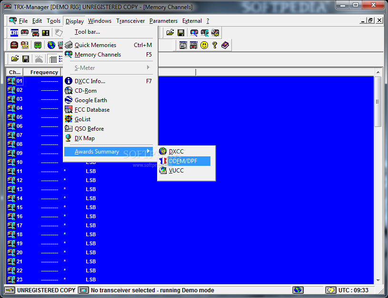The height and width of the screenshot is (298, 388).
Task: Choose VUCC in Awards Summary submenu
Action: (184, 171)
